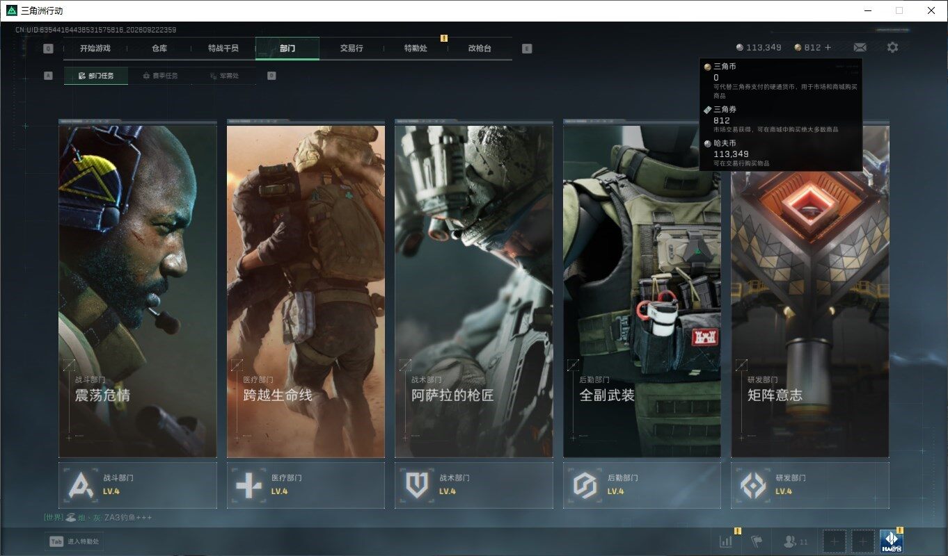This screenshot has height=556, width=948.
Task: Switch to the 赛季任务 sub-tab
Action: (160, 76)
